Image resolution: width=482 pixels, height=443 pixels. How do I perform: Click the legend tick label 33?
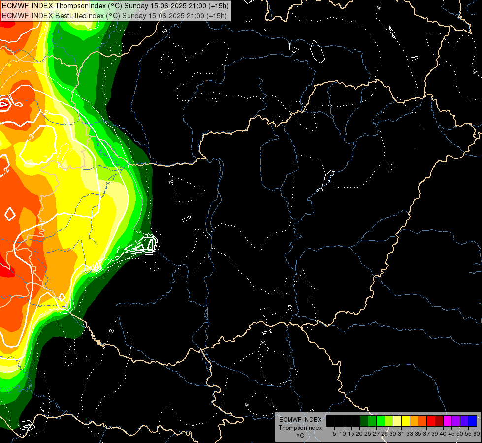coord(410,434)
